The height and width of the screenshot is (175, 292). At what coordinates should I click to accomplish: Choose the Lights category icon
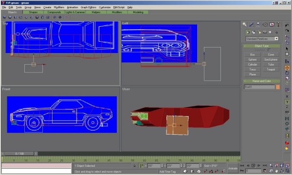[259, 33]
